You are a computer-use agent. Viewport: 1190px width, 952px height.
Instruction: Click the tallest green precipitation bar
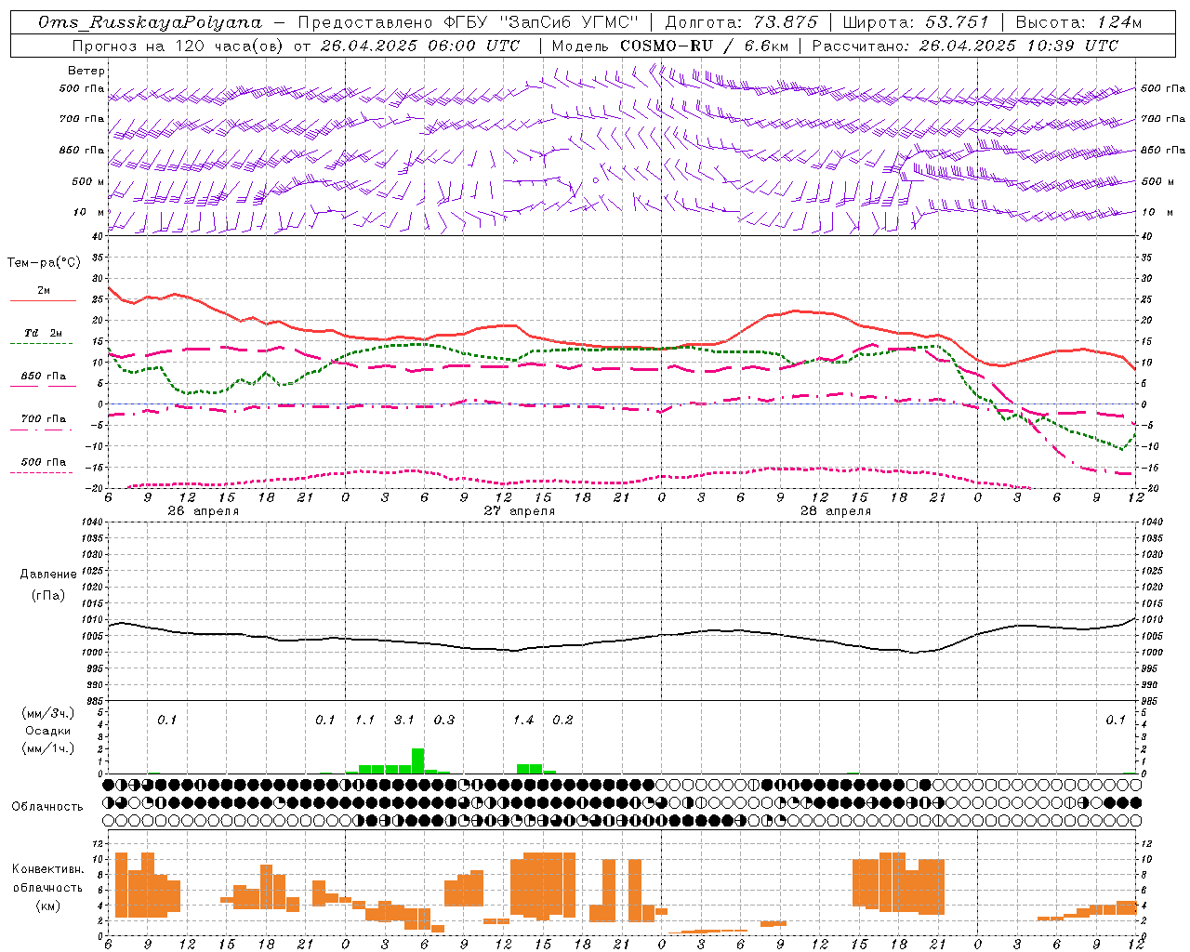tap(417, 760)
